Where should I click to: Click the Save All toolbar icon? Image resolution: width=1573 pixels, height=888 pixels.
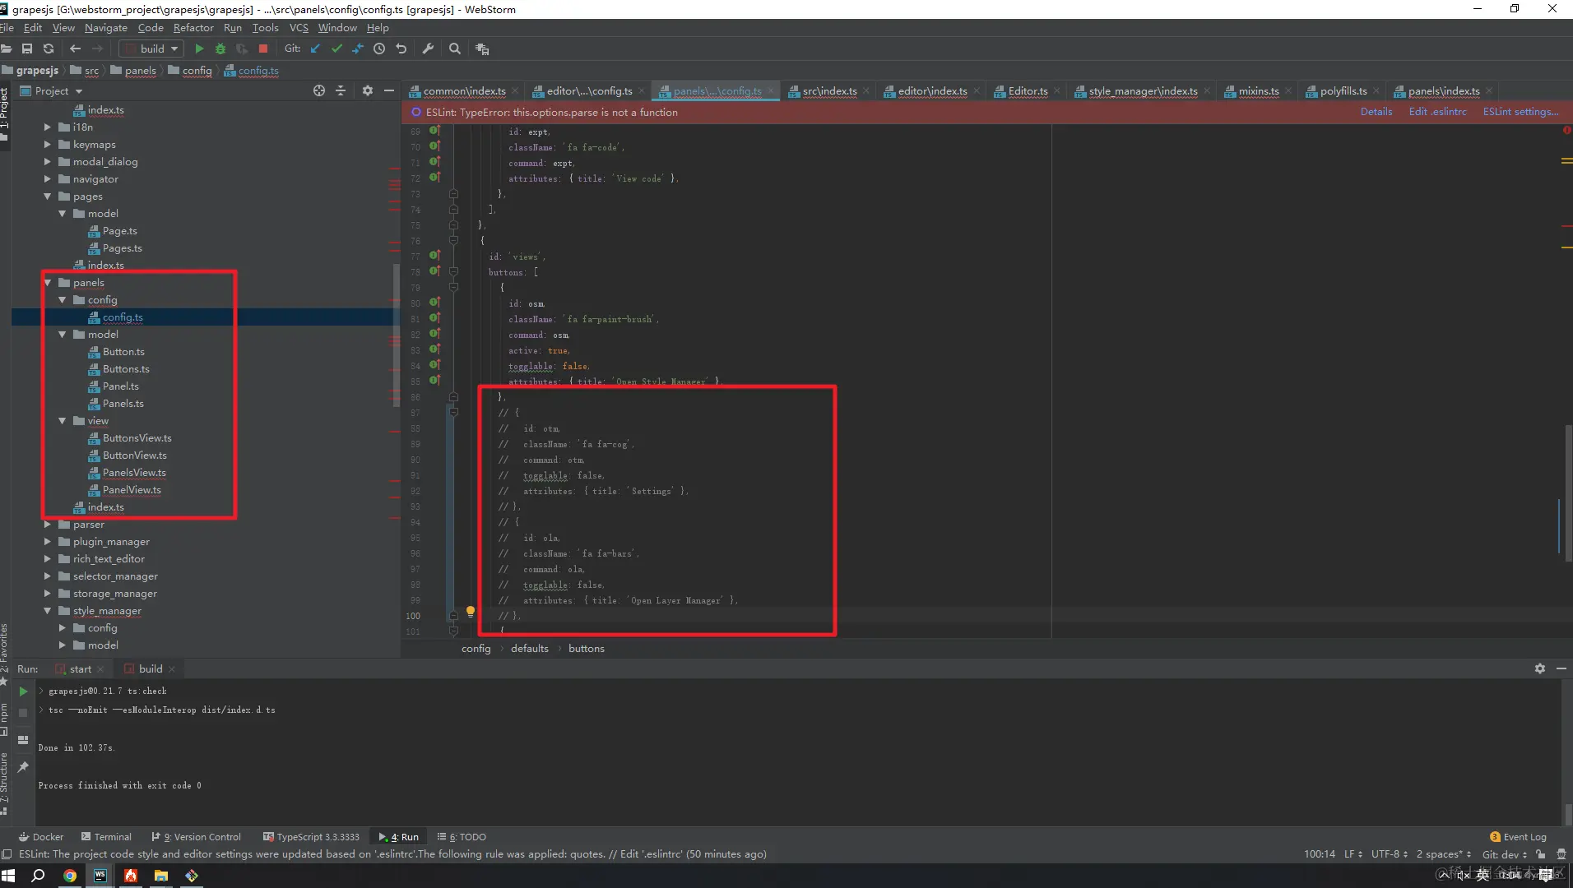click(27, 49)
